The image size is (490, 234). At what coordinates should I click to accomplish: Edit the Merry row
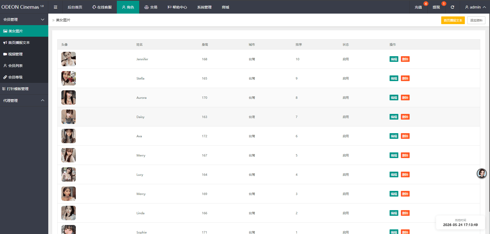click(394, 155)
